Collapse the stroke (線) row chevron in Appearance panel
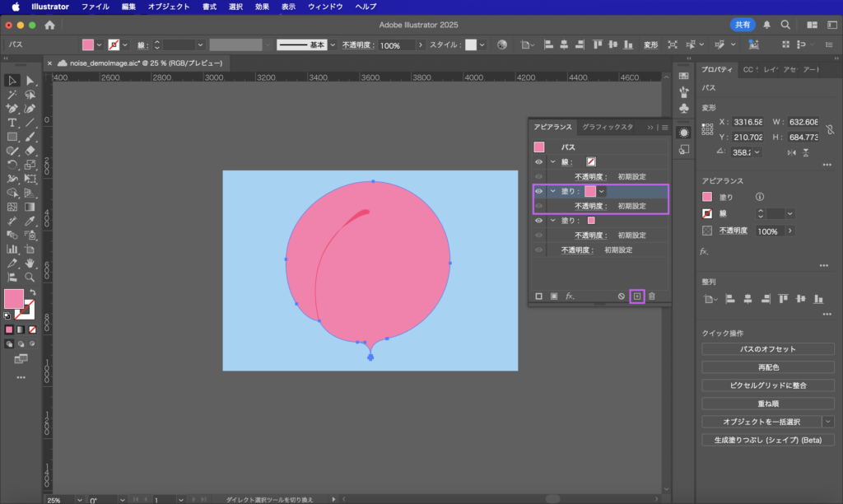Screen dimensions: 843x504 (x=552, y=162)
